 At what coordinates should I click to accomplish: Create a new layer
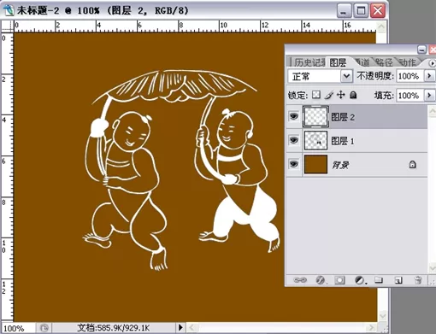(x=398, y=280)
